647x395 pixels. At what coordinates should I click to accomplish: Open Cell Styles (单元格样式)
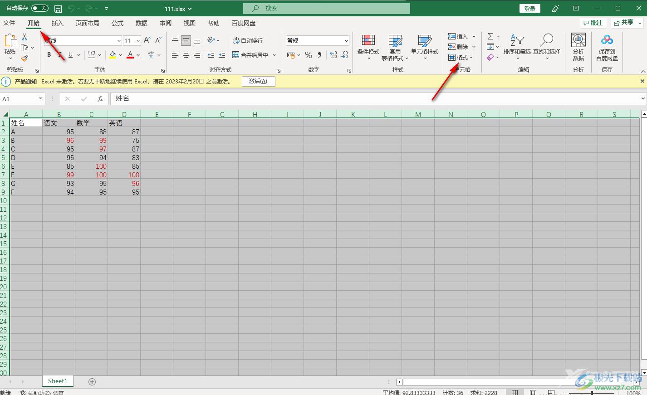425,48
